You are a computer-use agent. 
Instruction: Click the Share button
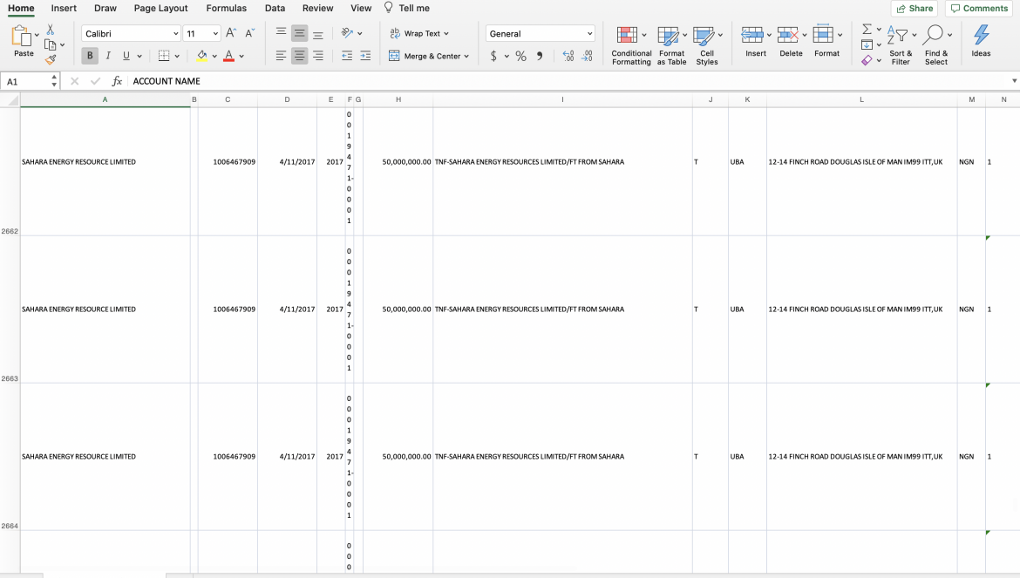point(915,9)
